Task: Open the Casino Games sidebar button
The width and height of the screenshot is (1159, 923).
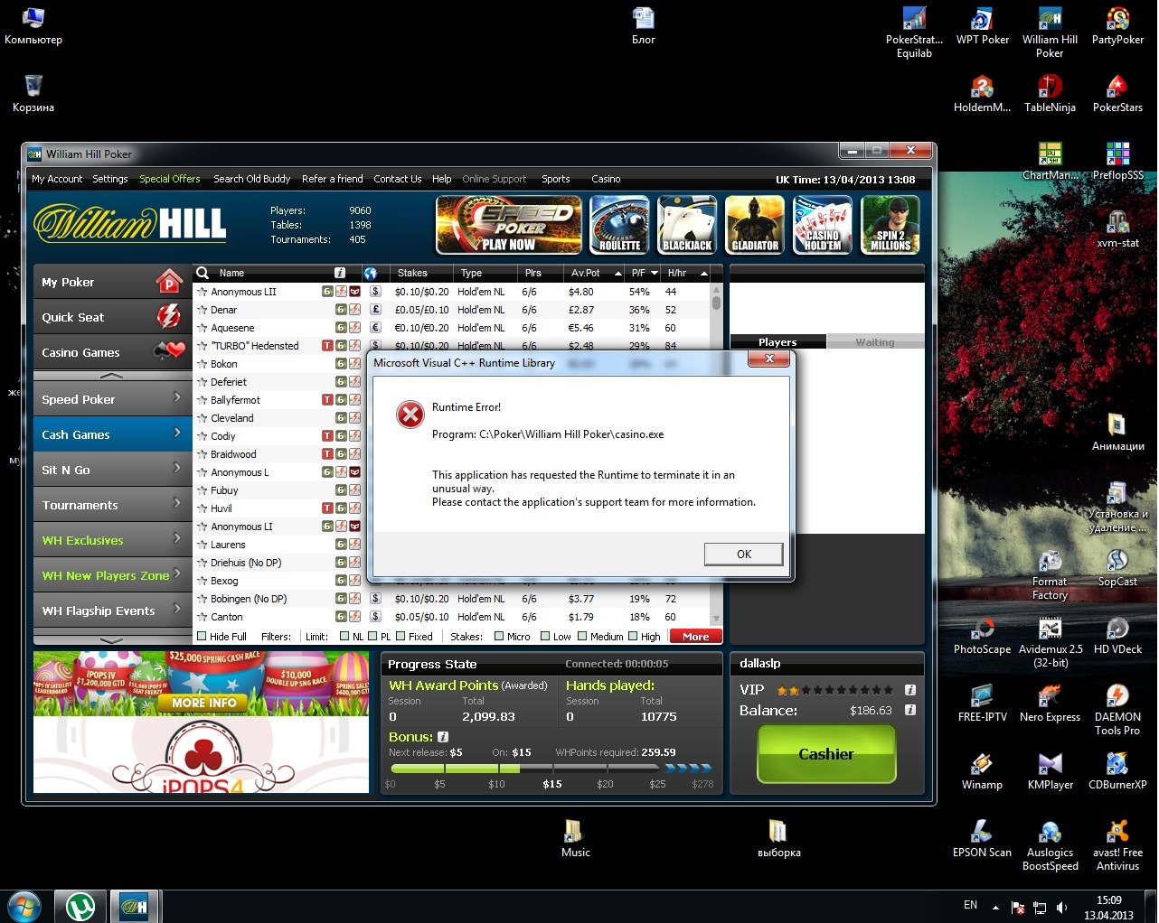Action: pyautogui.click(x=112, y=352)
